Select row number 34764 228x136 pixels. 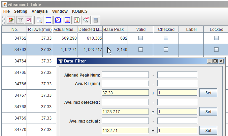pos(14,61)
